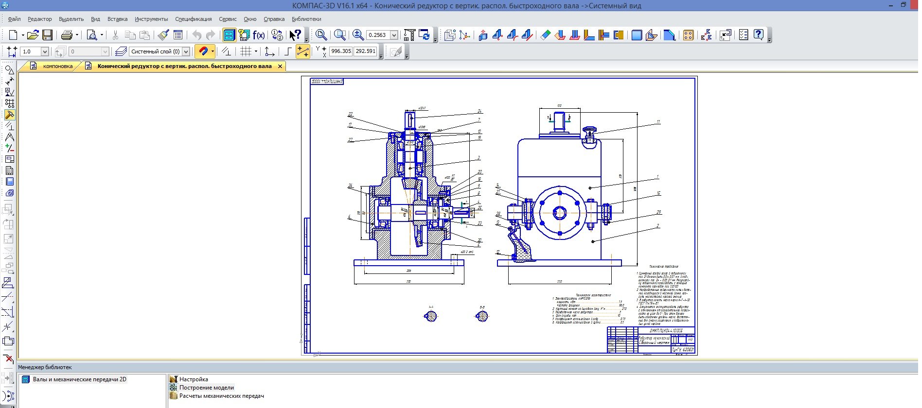Open the properties brush icon
922x408 pixels.
(163, 35)
